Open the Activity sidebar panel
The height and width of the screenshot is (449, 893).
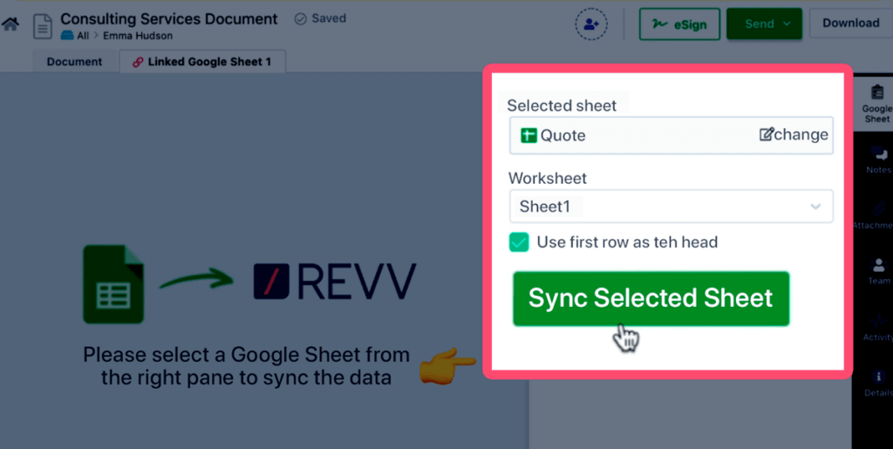point(878,327)
